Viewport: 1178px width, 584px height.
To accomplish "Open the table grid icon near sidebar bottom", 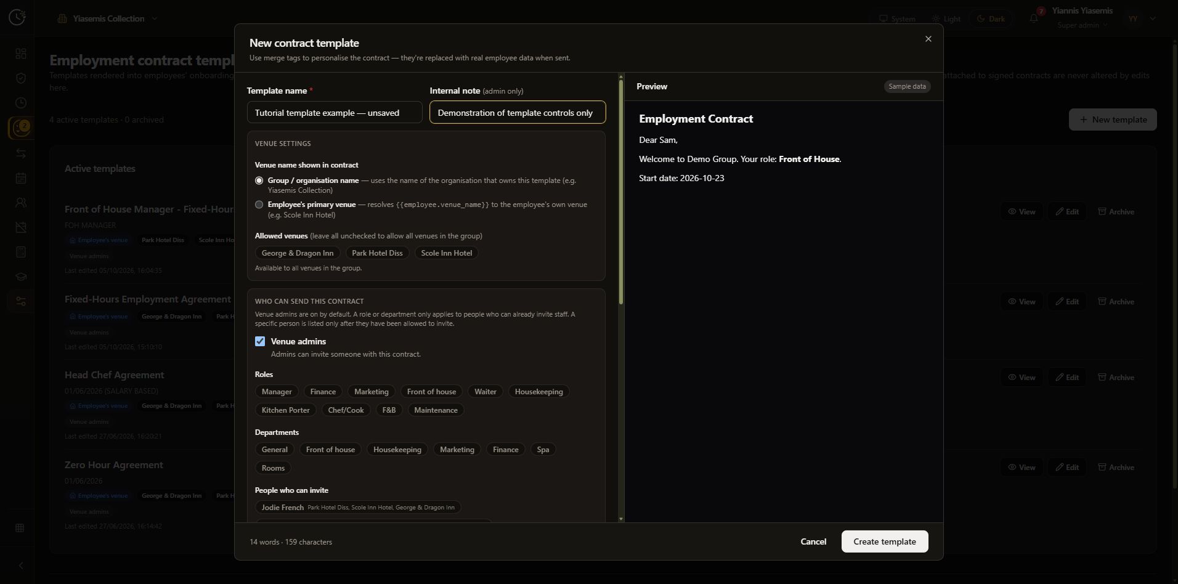I will point(20,528).
